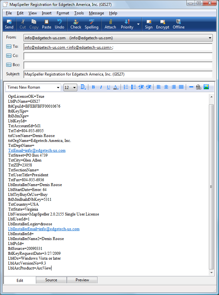219x295 pixels.
Task: Click the scrollbar up arrow
Action: [212, 97]
